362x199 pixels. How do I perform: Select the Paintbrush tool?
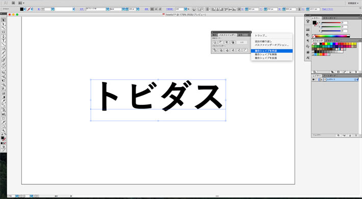pos(3,52)
